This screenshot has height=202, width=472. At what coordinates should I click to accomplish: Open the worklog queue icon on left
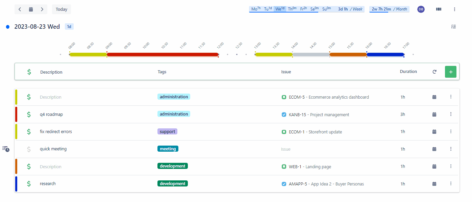click(6, 149)
